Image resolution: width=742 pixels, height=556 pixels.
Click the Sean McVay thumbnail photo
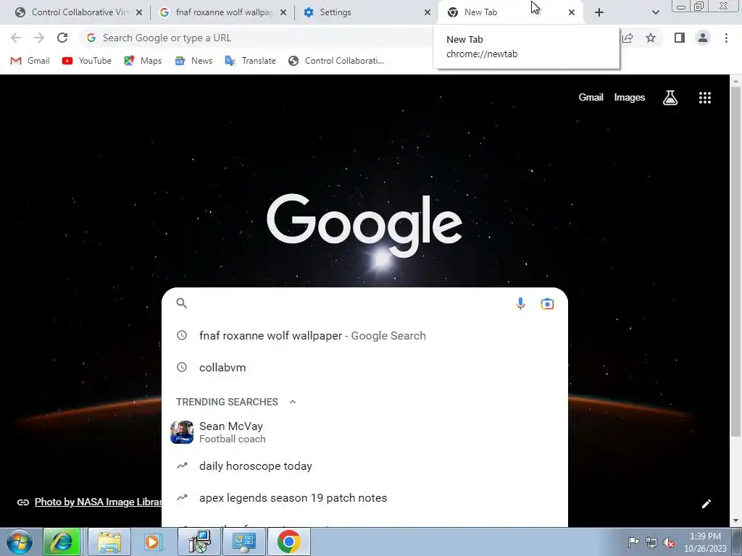[x=182, y=432]
